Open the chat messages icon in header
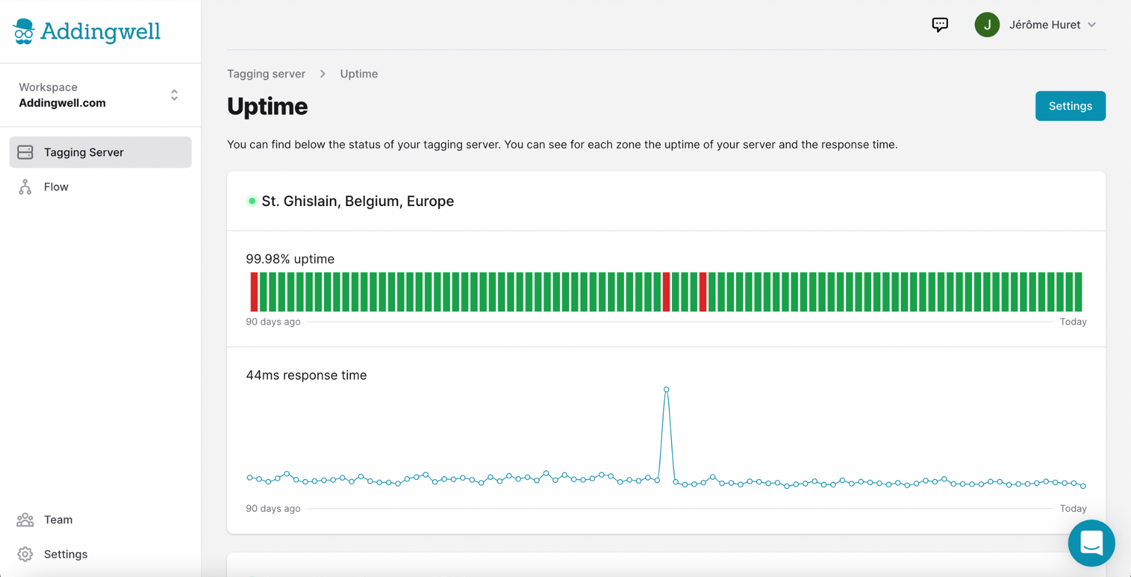This screenshot has height=577, width=1131. (940, 25)
